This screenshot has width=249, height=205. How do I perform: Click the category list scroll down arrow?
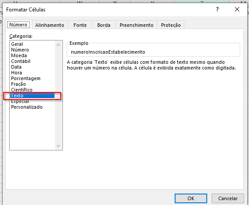(x=58, y=146)
